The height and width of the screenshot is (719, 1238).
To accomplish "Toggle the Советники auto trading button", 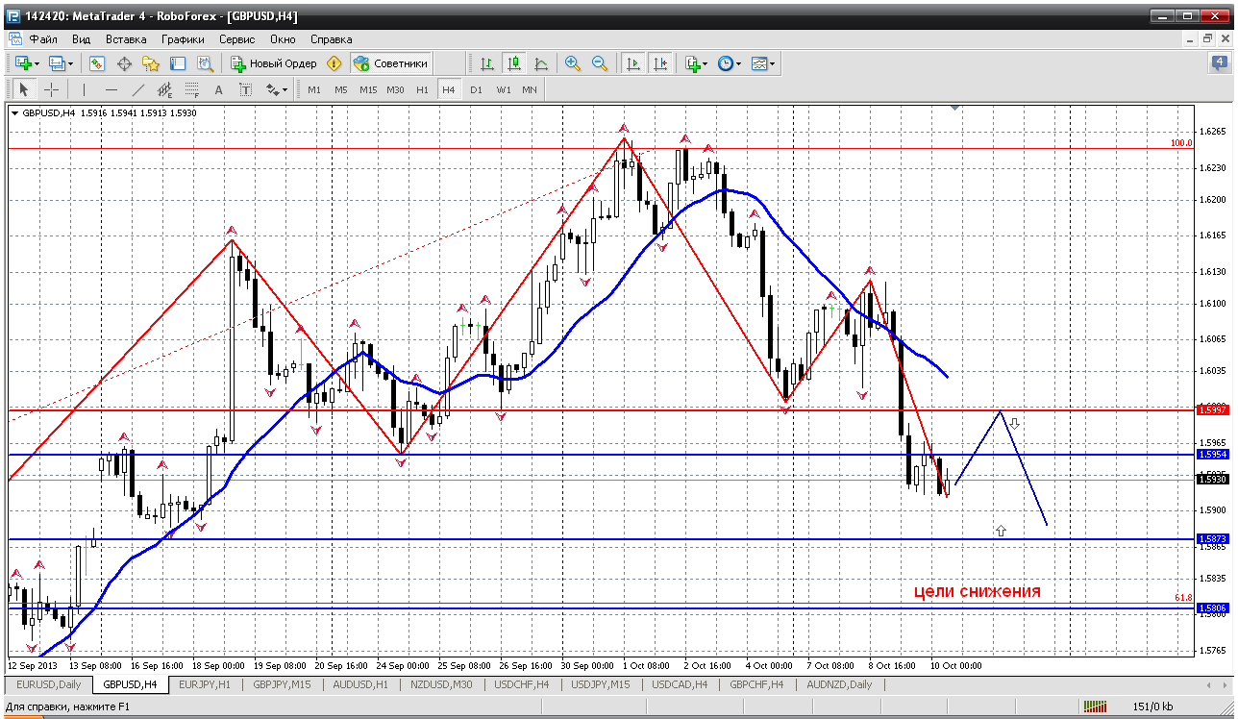I will pyautogui.click(x=390, y=63).
